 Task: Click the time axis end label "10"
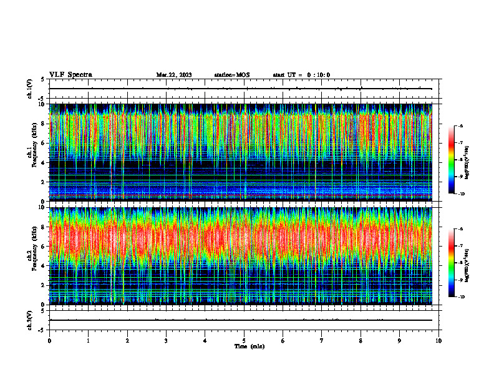coord(438,341)
